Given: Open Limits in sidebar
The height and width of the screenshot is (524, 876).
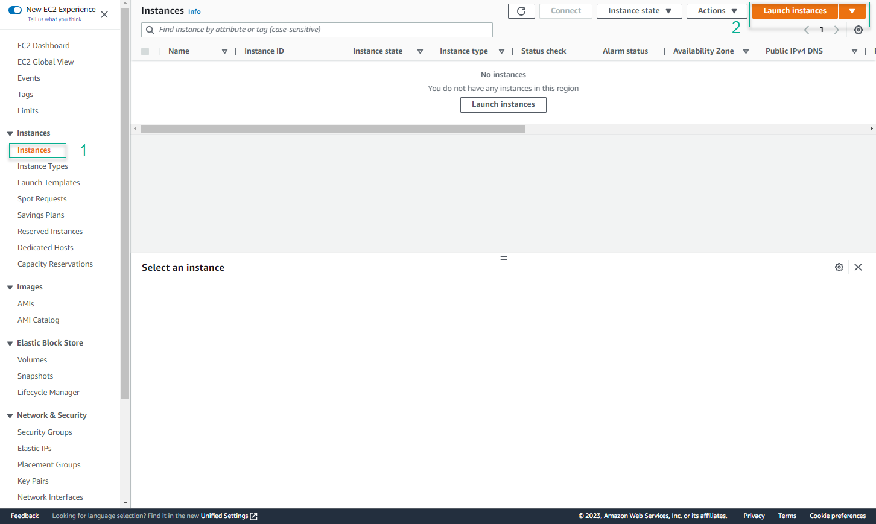Looking at the screenshot, I should pos(28,111).
